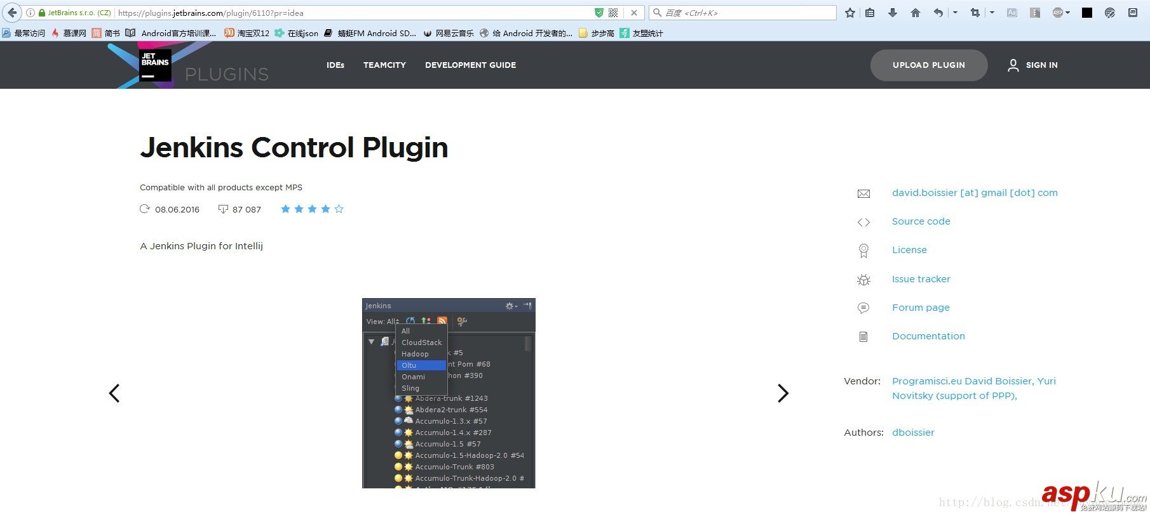Open the ABP dropdown arrow
1150x515 pixels.
point(1068,13)
